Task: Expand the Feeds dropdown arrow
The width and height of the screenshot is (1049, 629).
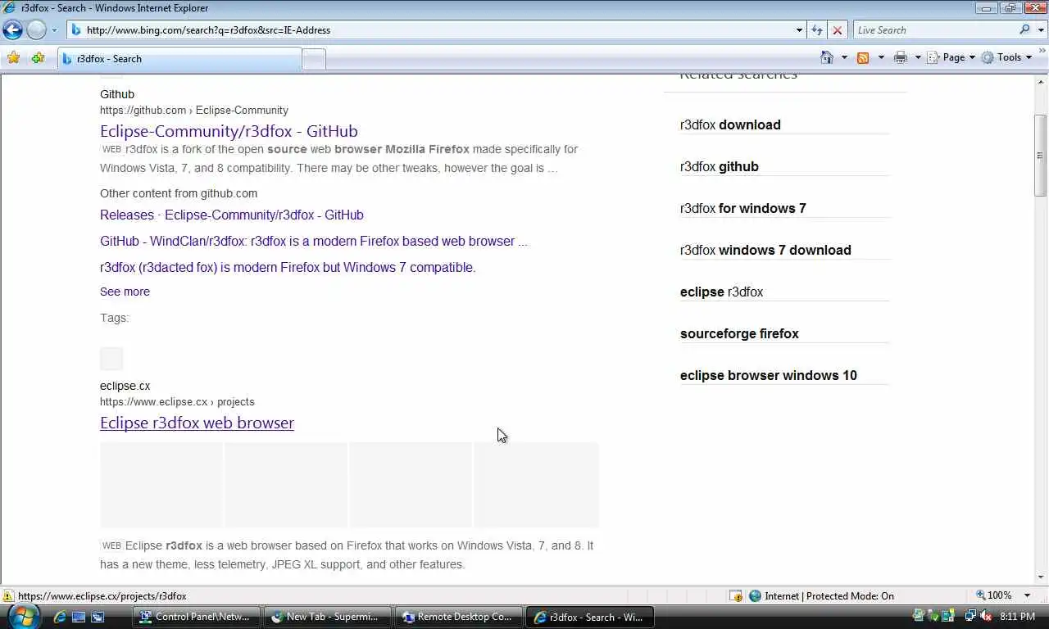Action: pos(881,57)
